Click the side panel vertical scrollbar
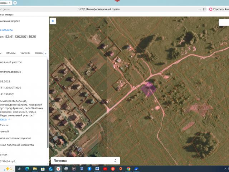 48,103
